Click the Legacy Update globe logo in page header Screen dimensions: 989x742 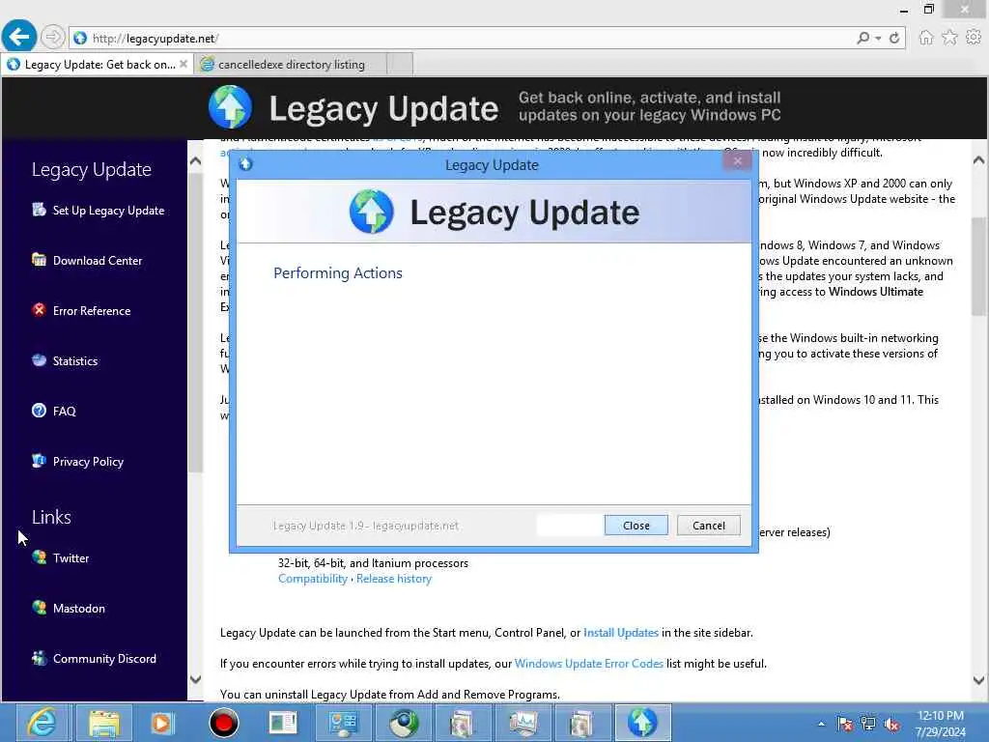[x=230, y=107]
